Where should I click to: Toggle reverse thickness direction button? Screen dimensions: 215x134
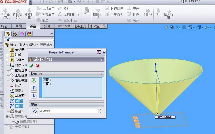(x=35, y=111)
